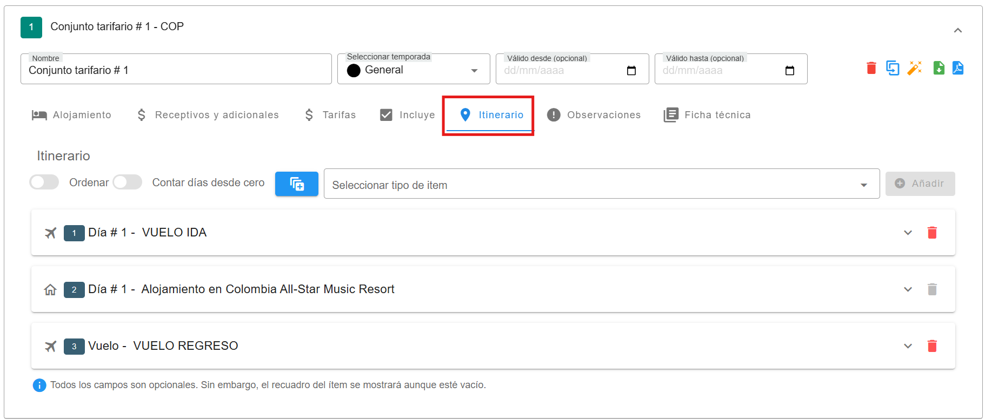This screenshot has height=420, width=985.
Task: Export tariff set as PDF
Action: pyautogui.click(x=957, y=69)
